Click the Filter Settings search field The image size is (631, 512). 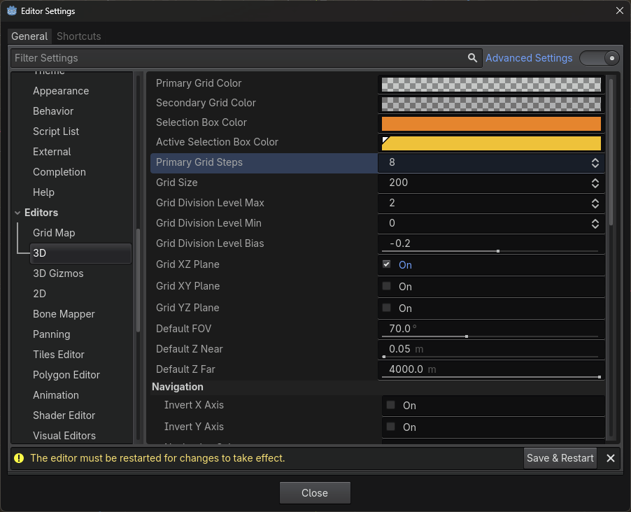coord(238,58)
